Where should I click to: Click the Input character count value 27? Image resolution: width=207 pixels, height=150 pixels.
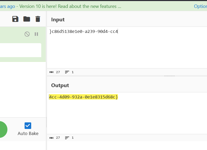58,72
